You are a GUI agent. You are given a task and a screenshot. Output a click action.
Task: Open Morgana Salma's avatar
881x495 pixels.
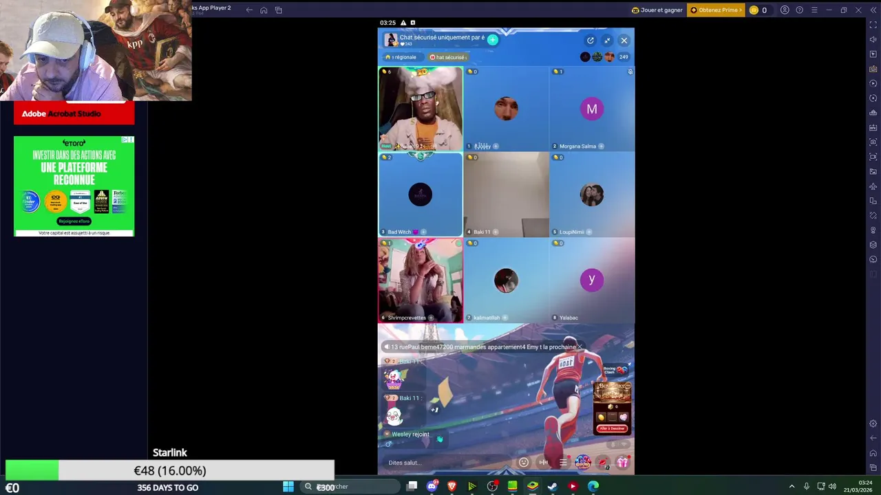[592, 109]
